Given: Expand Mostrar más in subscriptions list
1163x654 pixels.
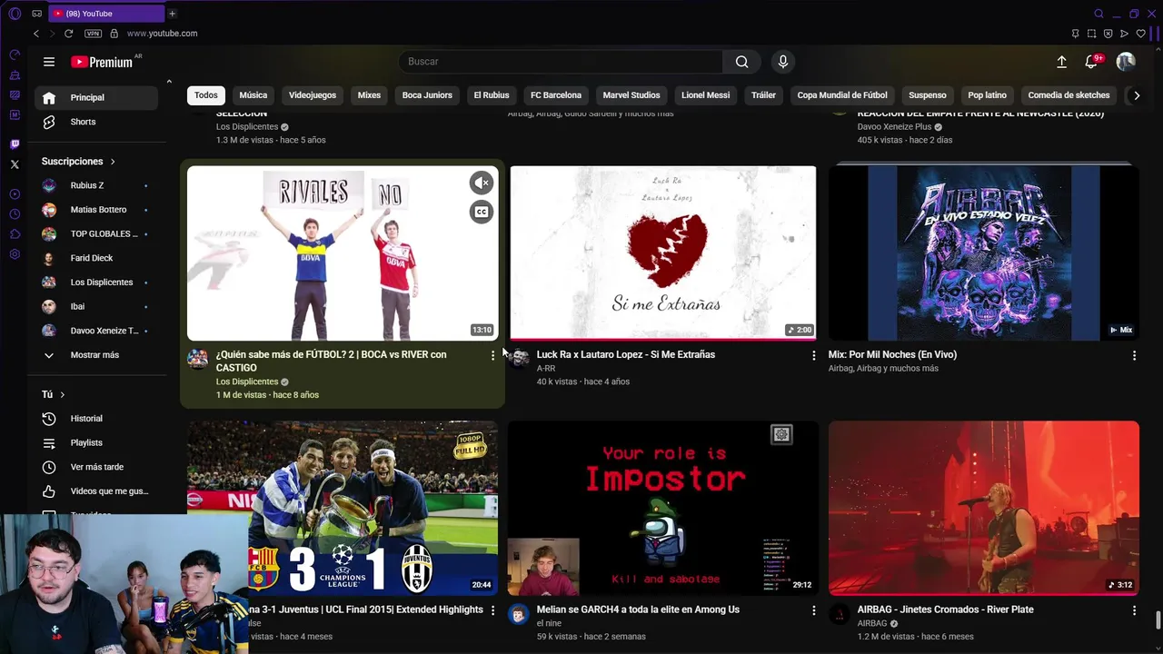Looking at the screenshot, I should [94, 355].
